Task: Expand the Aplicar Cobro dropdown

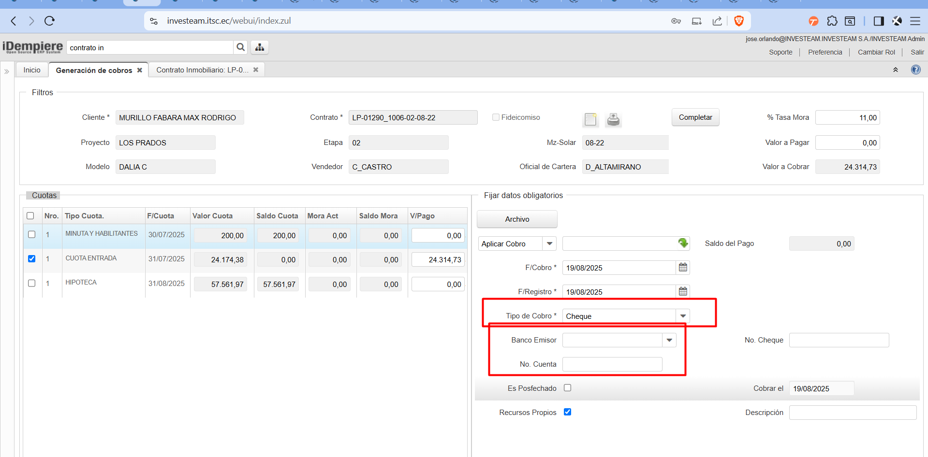Action: click(x=549, y=243)
